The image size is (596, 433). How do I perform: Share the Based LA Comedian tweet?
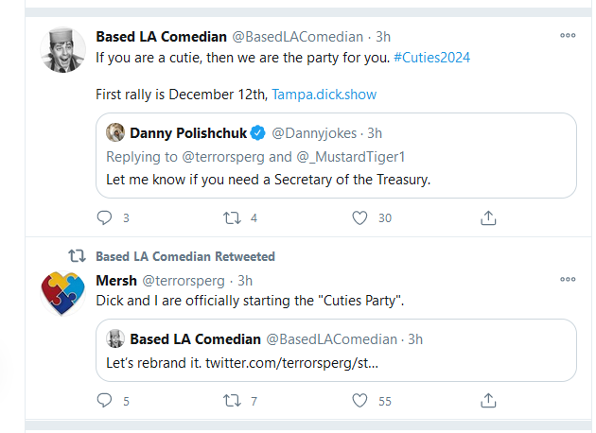pyautogui.click(x=488, y=218)
